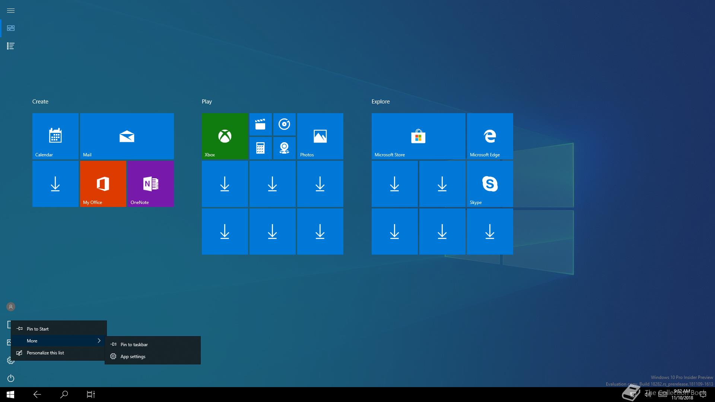Open Task View on taskbar

[91, 395]
